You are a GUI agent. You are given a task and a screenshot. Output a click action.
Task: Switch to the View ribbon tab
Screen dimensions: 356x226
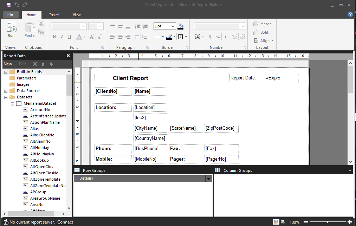coord(77,15)
